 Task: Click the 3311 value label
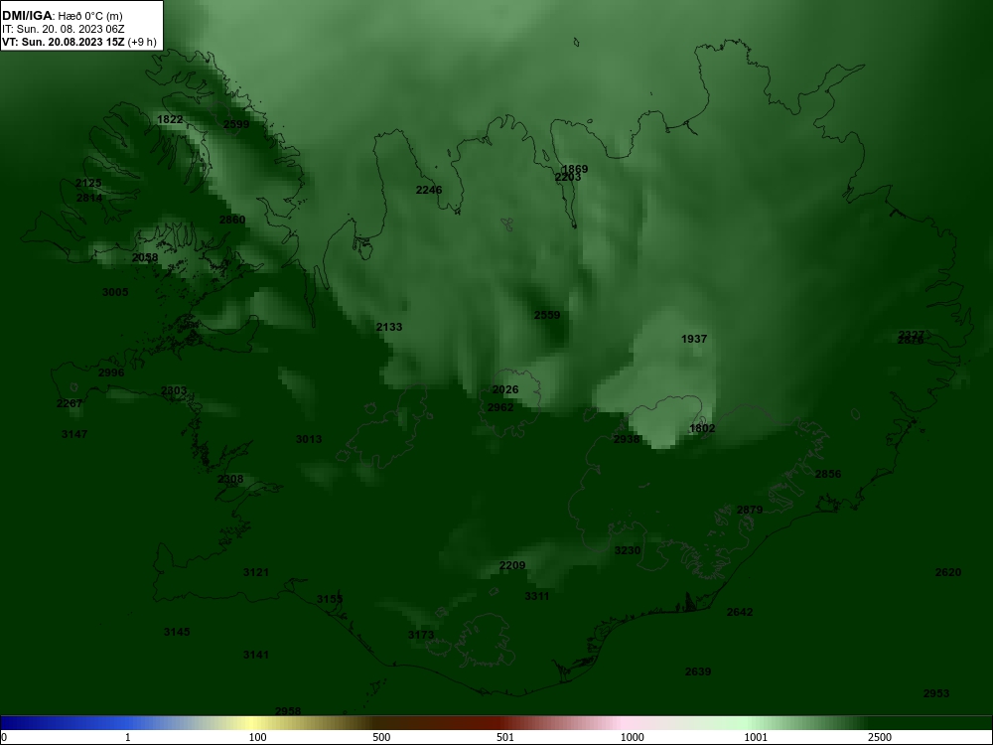537,596
